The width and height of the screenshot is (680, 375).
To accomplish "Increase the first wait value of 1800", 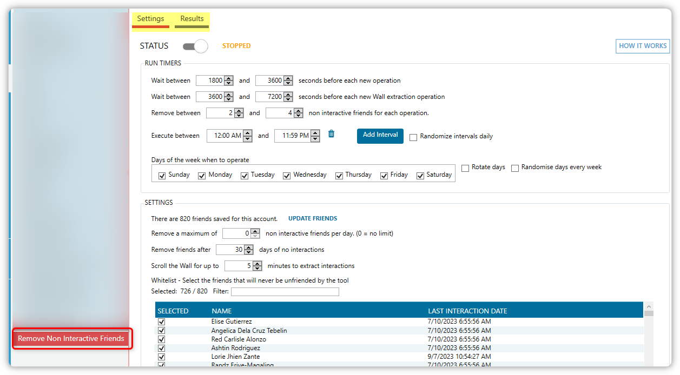I will pos(229,78).
